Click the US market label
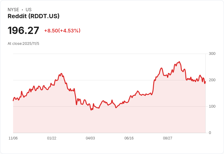 [x=29, y=10]
